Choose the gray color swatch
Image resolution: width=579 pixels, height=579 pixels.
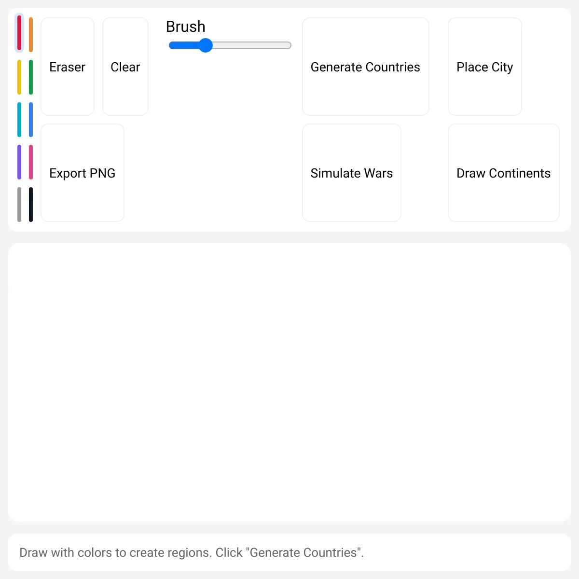pos(19,205)
